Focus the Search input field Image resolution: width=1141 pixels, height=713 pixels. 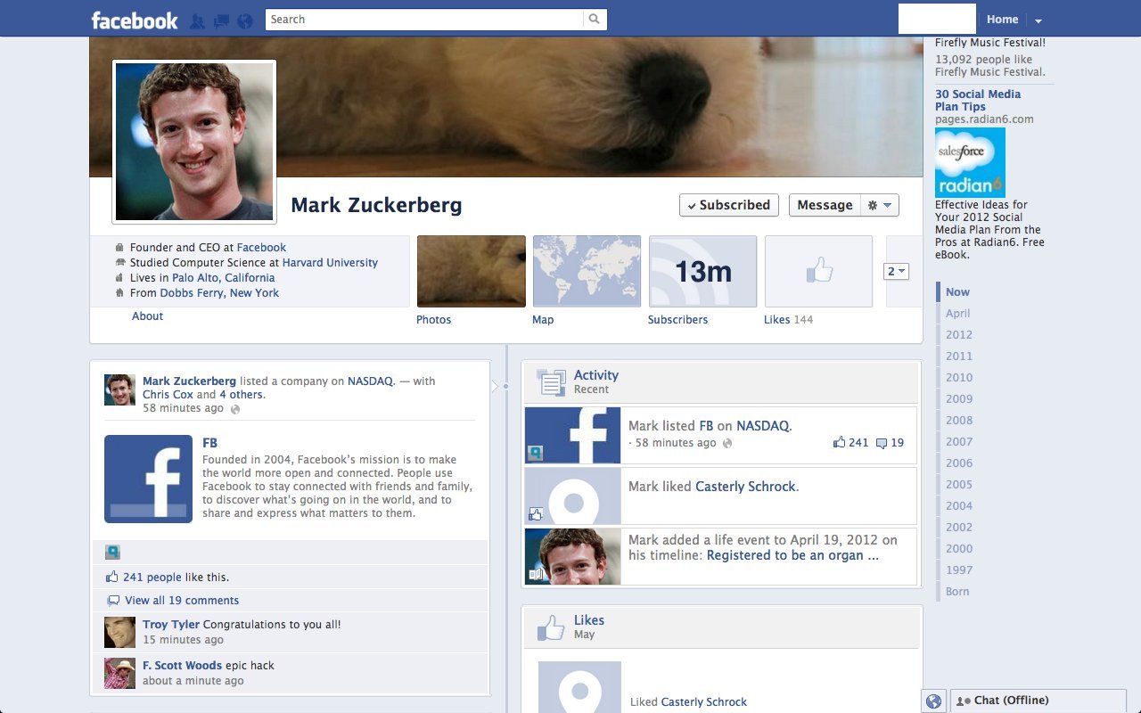(424, 19)
